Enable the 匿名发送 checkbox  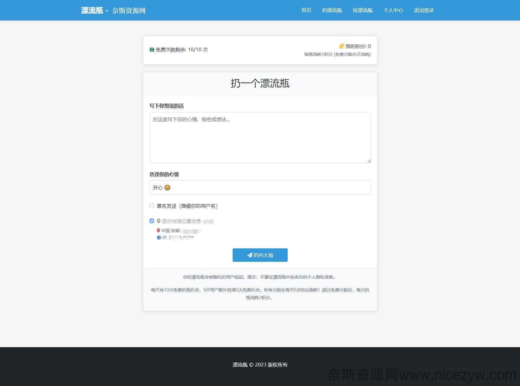(x=152, y=206)
